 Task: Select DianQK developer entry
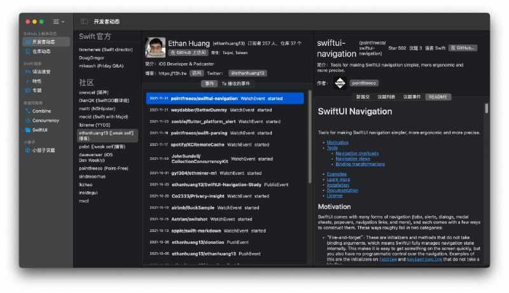pyautogui.click(x=104, y=101)
